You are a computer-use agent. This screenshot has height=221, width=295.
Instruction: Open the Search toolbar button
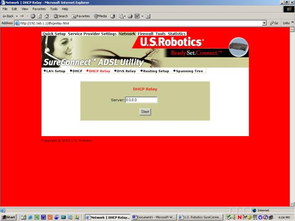pos(61,16)
